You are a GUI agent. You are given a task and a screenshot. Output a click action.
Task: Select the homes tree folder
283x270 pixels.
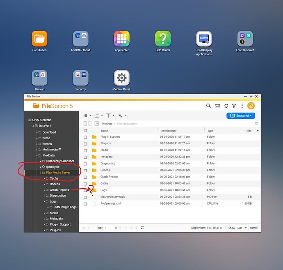(x=47, y=144)
